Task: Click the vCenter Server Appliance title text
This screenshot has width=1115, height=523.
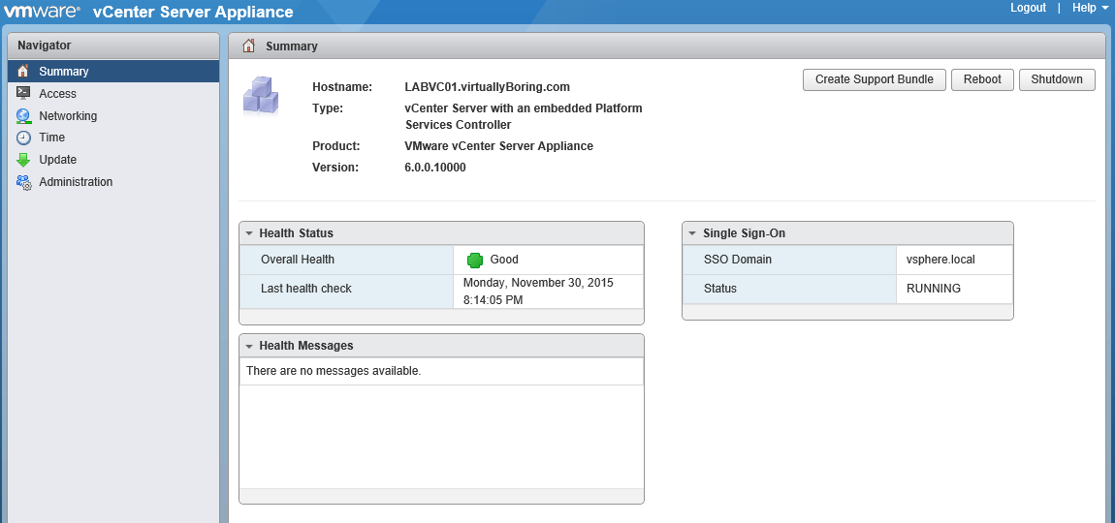Action: pyautogui.click(x=193, y=12)
